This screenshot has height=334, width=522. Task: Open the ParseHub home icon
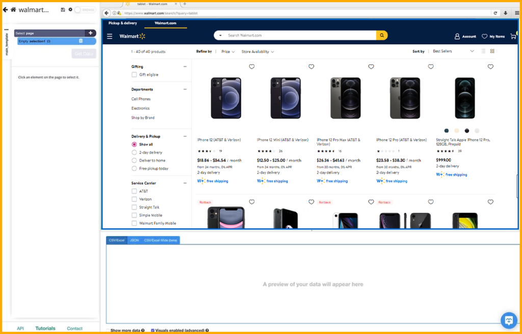13,10
